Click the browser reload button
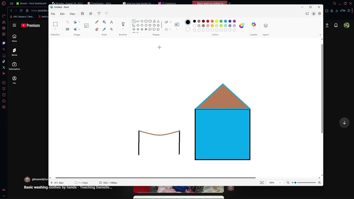This screenshot has width=354, height=199. coord(21,11)
